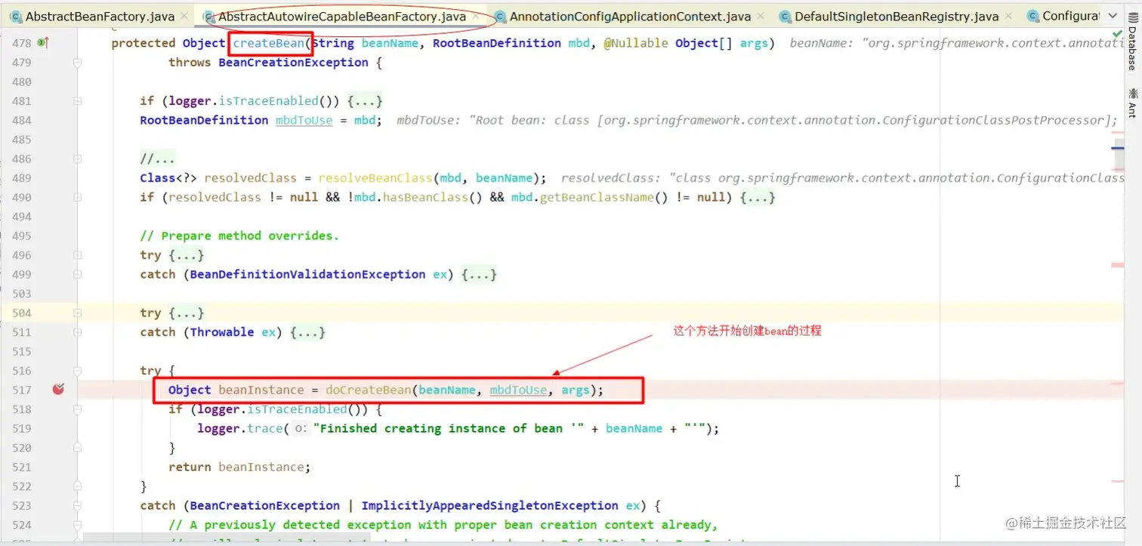Click the resolveBeanClass method call

(375, 178)
